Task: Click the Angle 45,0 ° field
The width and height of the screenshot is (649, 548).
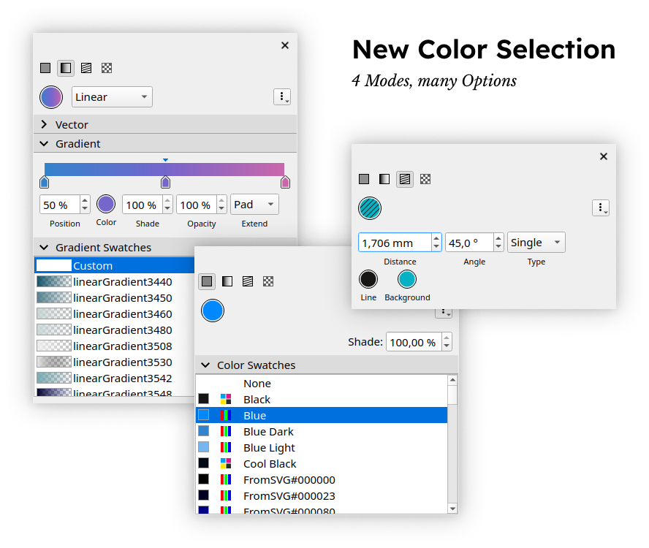Action: [x=474, y=243]
